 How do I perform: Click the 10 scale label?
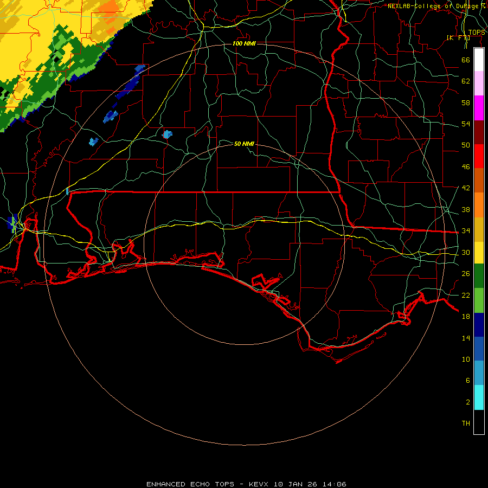pos(466,359)
